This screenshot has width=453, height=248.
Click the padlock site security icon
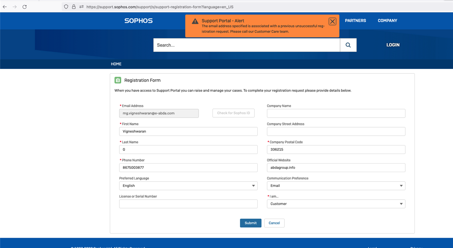point(74,7)
